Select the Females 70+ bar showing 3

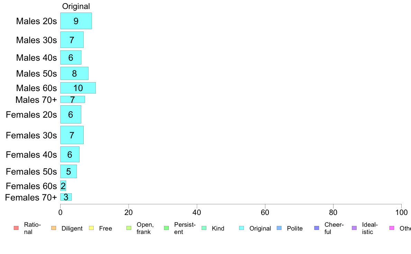click(x=66, y=197)
